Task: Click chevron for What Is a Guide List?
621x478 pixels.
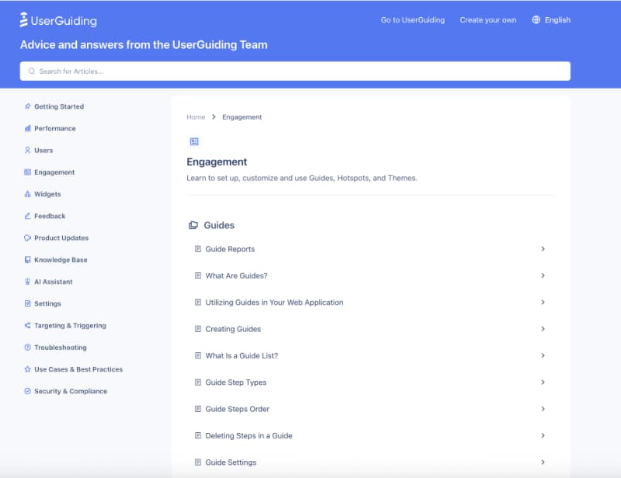Action: [x=543, y=355]
